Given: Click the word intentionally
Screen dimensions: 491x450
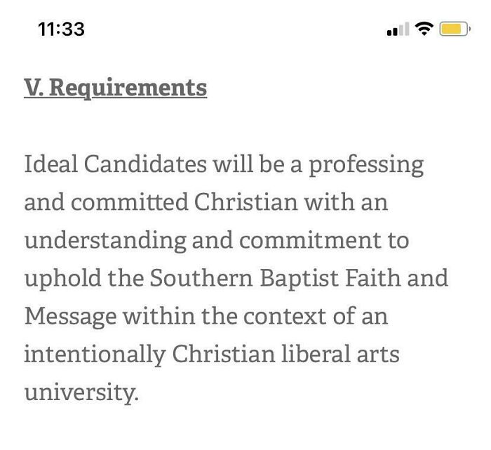Looking at the screenshot, I should coord(95,355).
